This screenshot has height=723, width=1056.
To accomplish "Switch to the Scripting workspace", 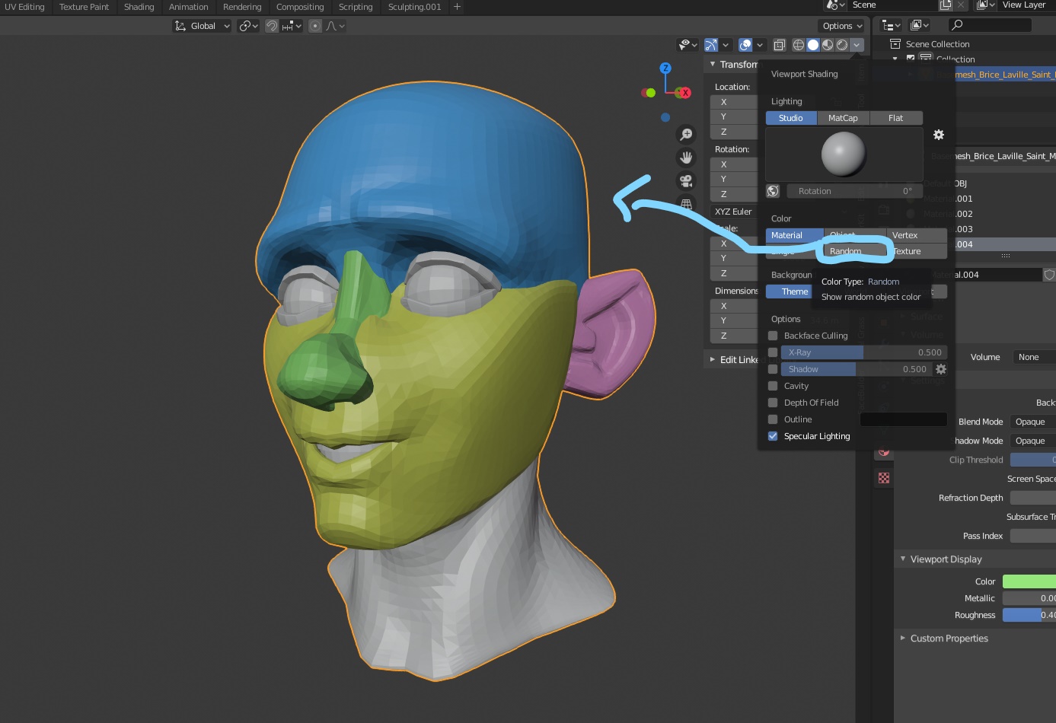I will pyautogui.click(x=356, y=7).
